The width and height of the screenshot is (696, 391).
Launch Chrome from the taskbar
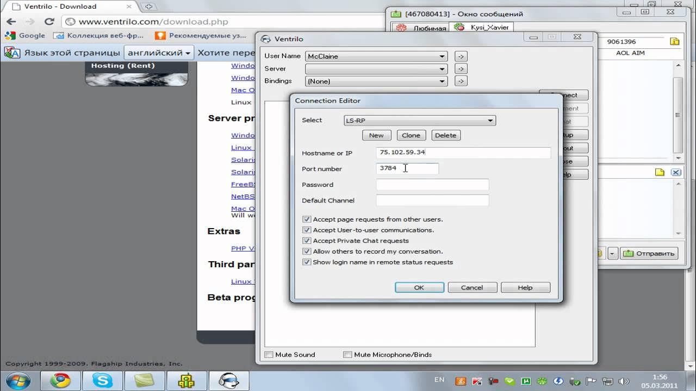click(x=60, y=381)
